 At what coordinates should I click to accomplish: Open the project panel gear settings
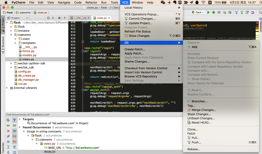pos(59,18)
